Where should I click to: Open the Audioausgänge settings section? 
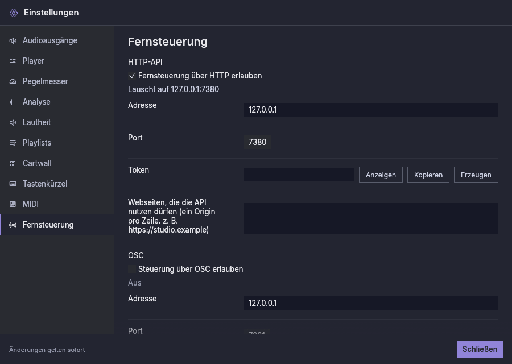tap(57, 40)
